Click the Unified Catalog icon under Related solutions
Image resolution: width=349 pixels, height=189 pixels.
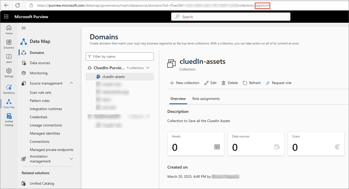(24, 183)
